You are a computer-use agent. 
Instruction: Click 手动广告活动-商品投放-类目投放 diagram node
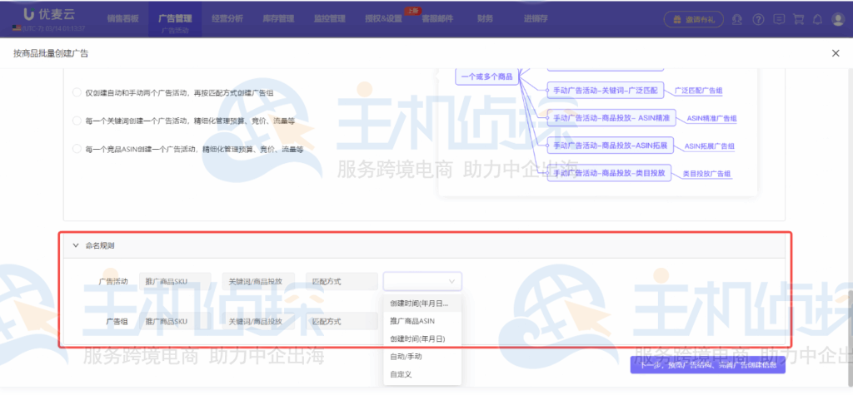(x=609, y=173)
